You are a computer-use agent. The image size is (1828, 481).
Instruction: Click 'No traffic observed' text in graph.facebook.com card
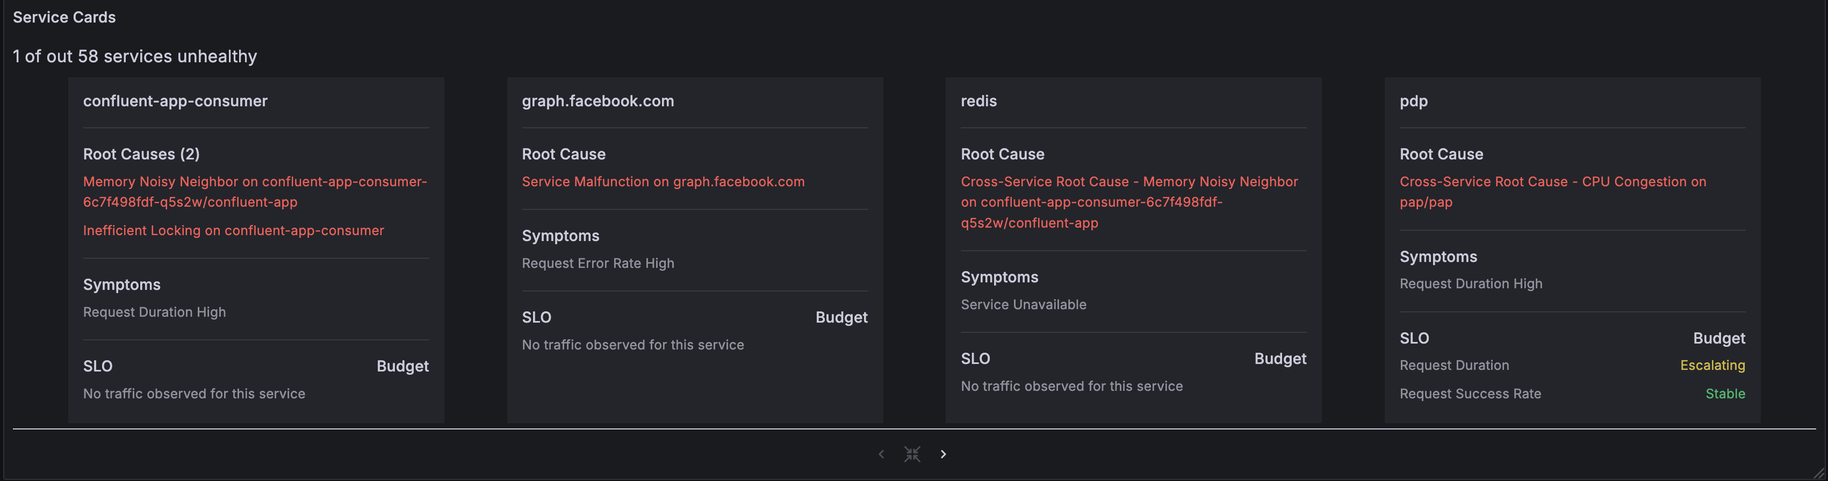pyautogui.click(x=632, y=345)
